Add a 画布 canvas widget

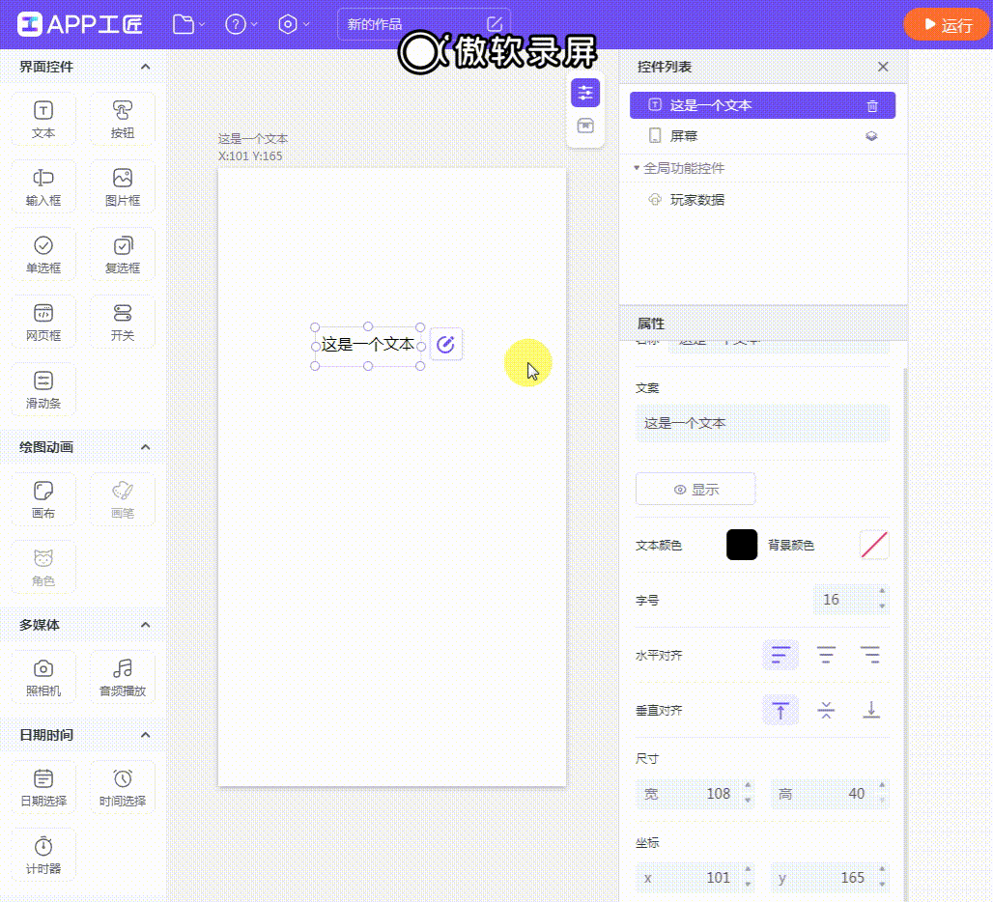coord(43,499)
